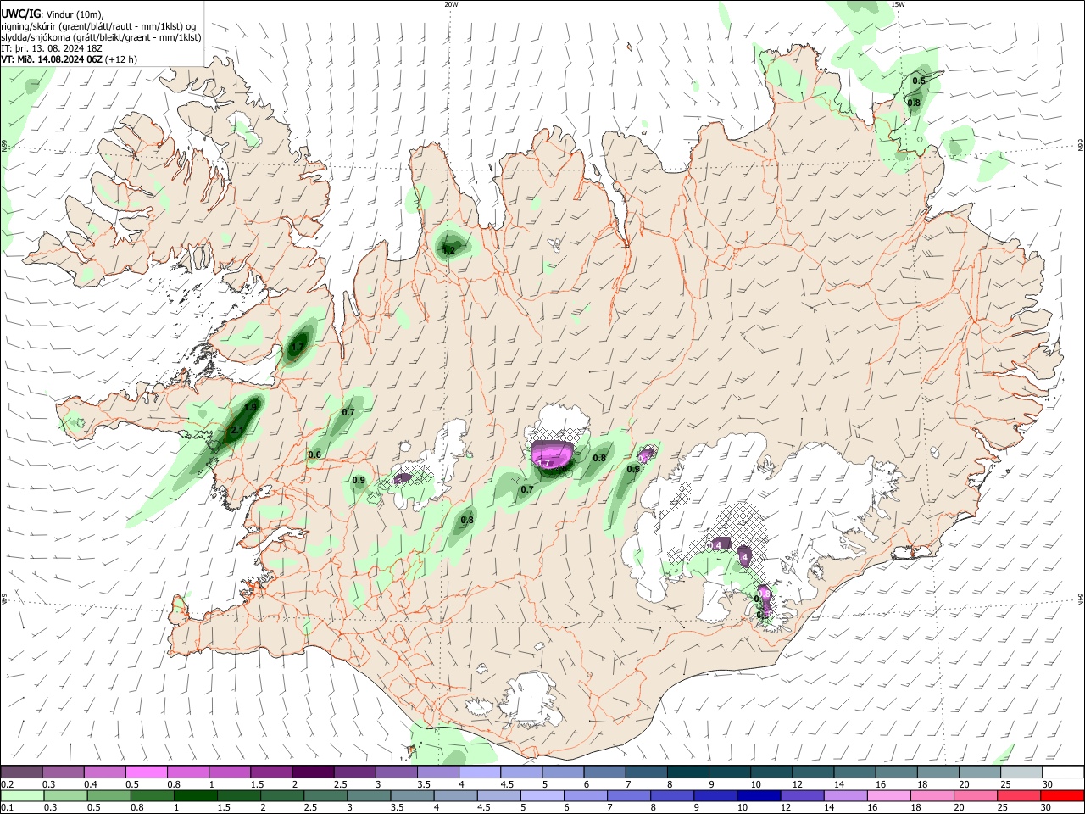This screenshot has width=1085, height=814.
Task: Click the rigning/skúrir precipitation description line
Action: (98, 26)
